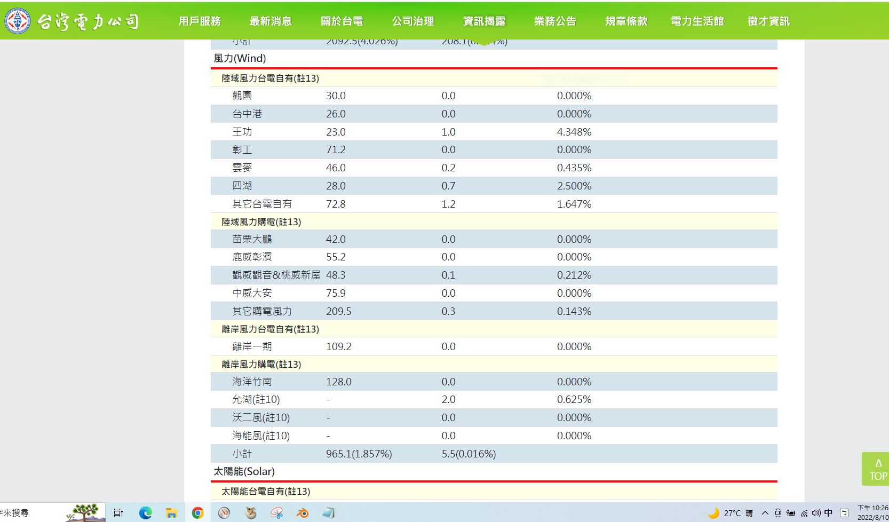This screenshot has width=889, height=522.
Task: Click the 風力(Wind) section heading
Action: (x=240, y=58)
